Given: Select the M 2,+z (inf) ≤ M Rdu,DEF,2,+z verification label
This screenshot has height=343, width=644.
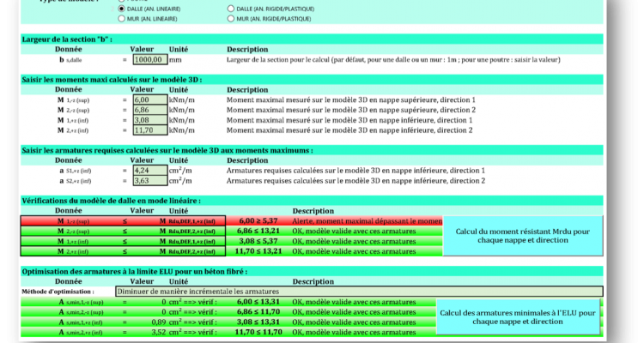Looking at the screenshot, I should tap(123, 251).
